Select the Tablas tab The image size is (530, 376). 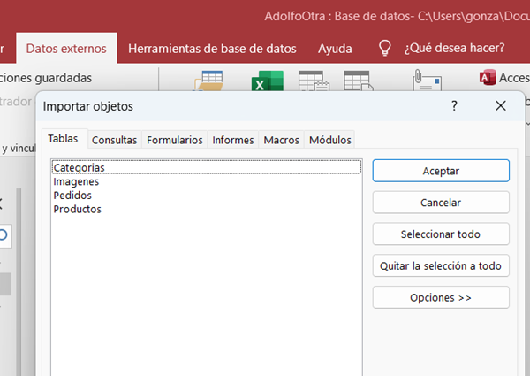coord(63,139)
